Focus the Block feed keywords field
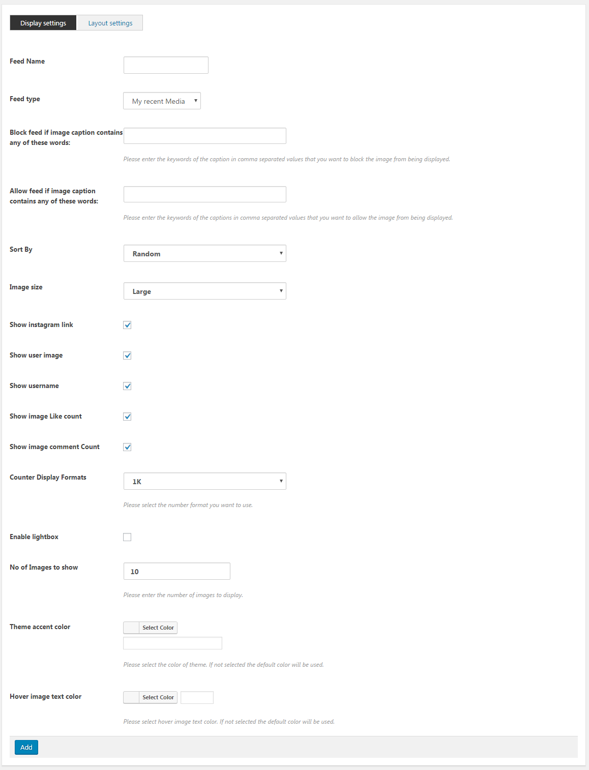This screenshot has width=589, height=770. pos(204,136)
